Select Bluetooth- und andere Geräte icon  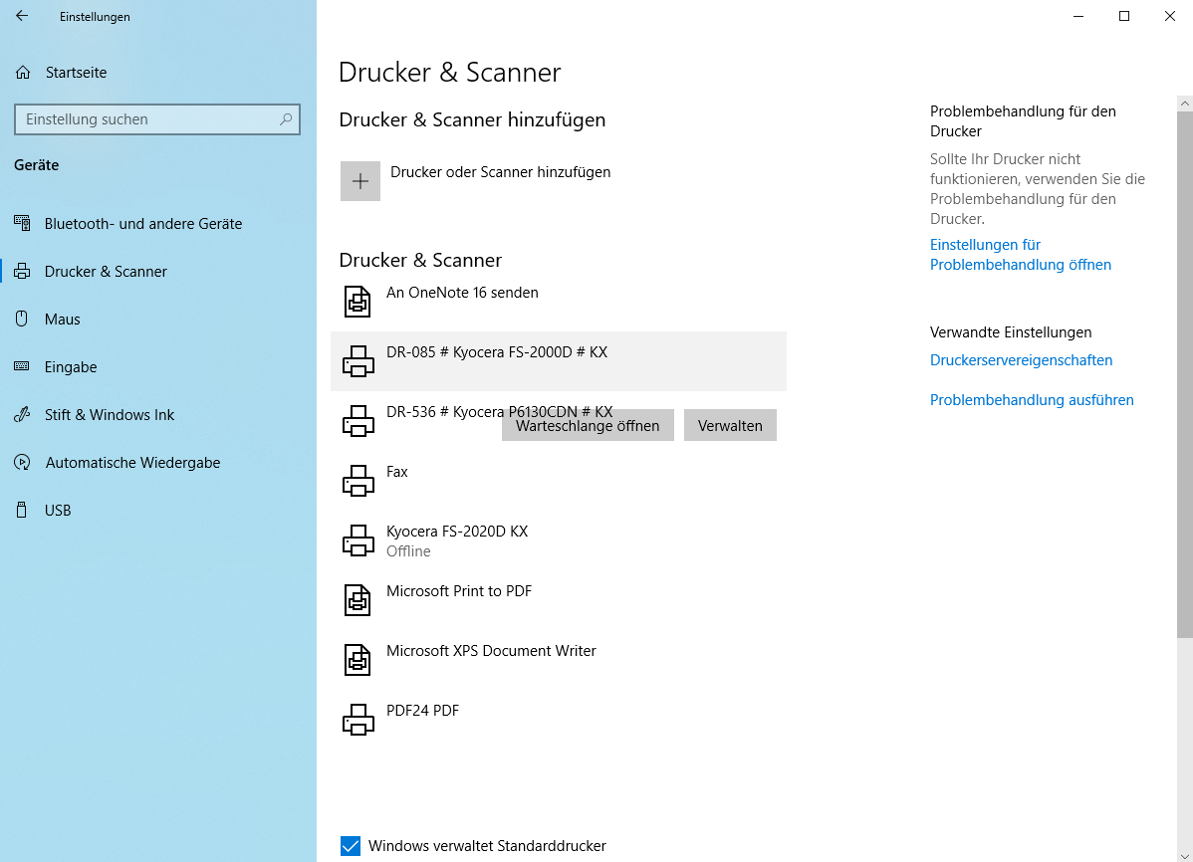coord(22,224)
